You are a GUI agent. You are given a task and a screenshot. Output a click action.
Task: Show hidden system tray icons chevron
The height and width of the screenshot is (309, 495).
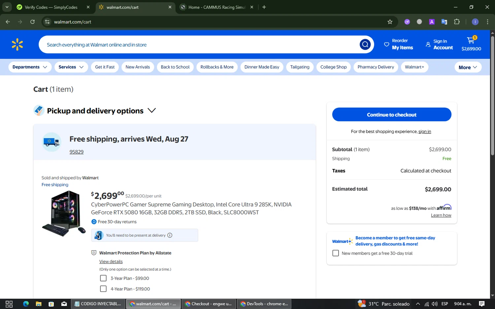click(418, 304)
